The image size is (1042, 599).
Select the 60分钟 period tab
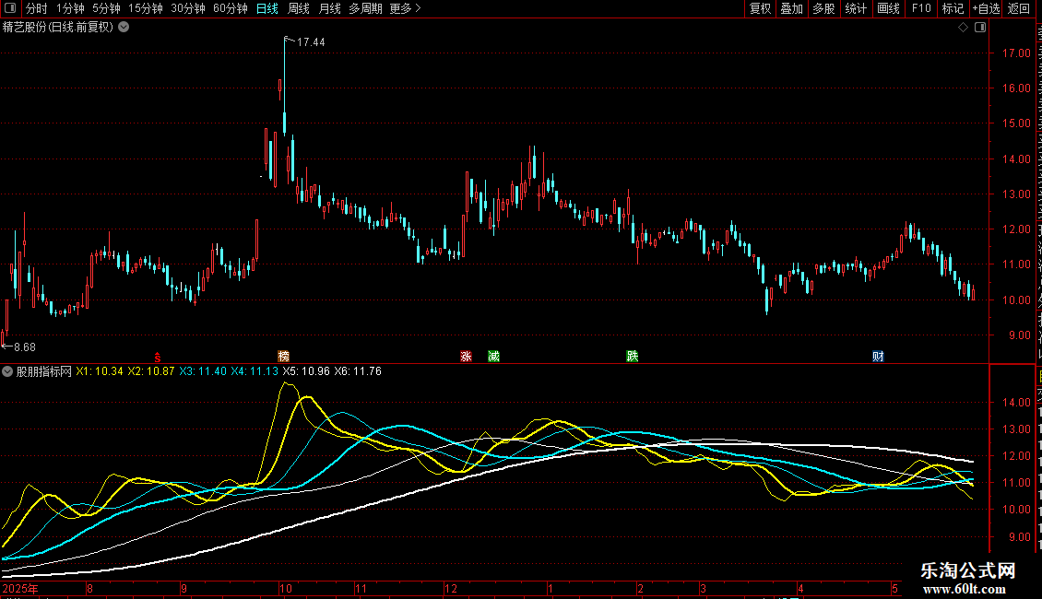tap(231, 8)
